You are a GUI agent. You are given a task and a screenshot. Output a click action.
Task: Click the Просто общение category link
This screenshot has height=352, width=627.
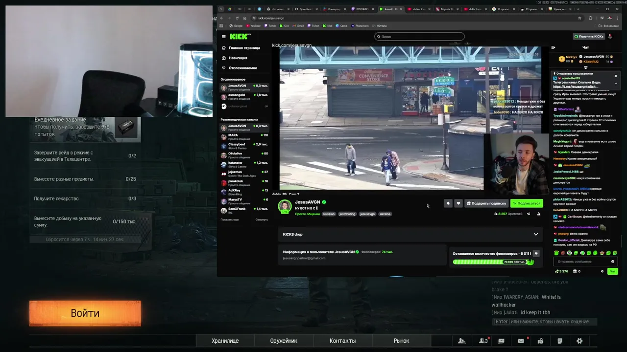307,214
